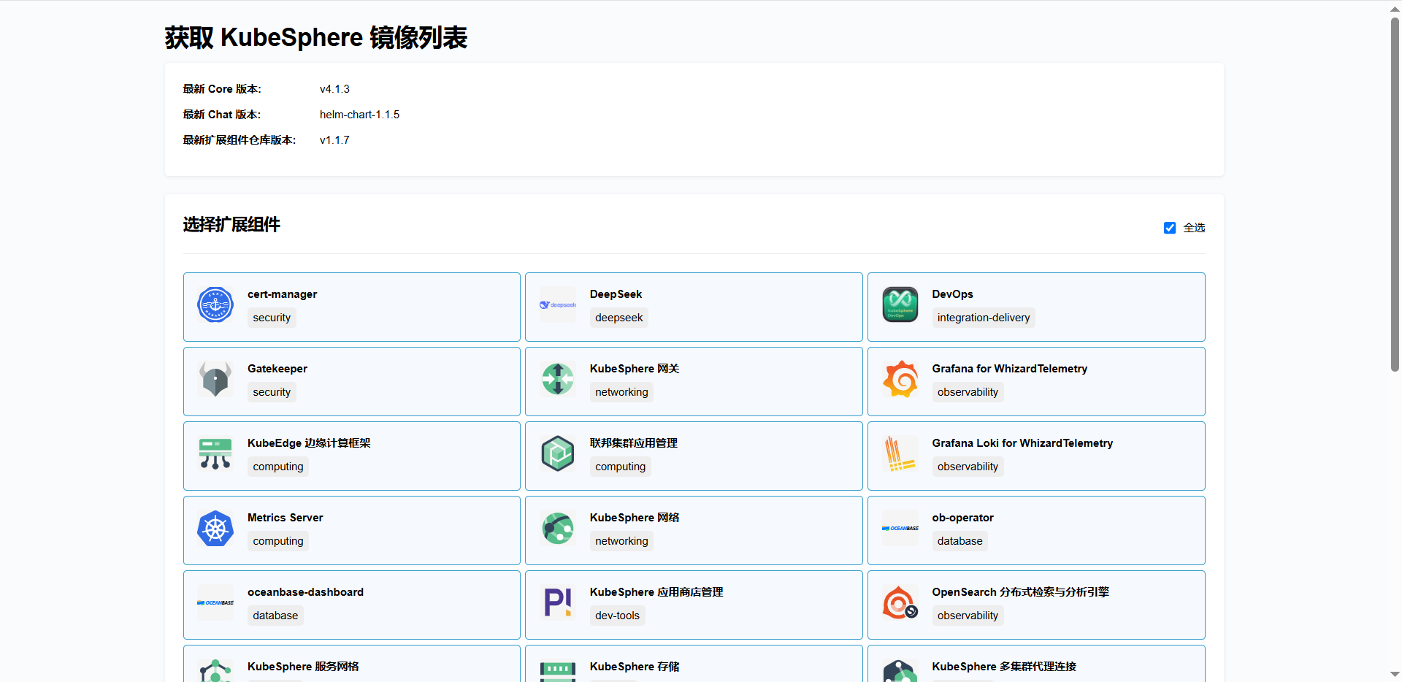Click the KubeSphere 存储 icon

click(x=558, y=671)
